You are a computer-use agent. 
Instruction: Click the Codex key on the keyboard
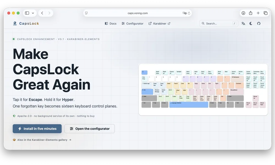[x=175, y=98]
